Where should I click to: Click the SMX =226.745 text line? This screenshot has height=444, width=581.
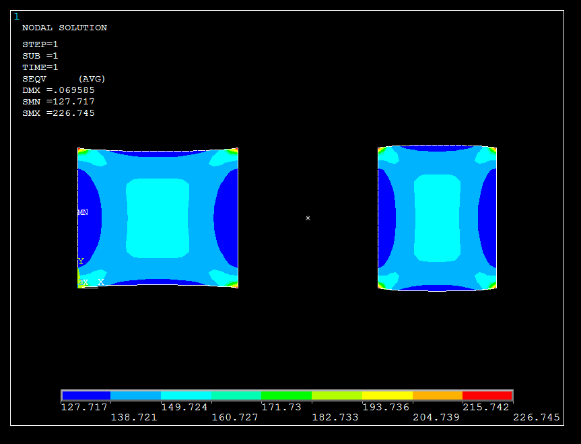tap(58, 113)
